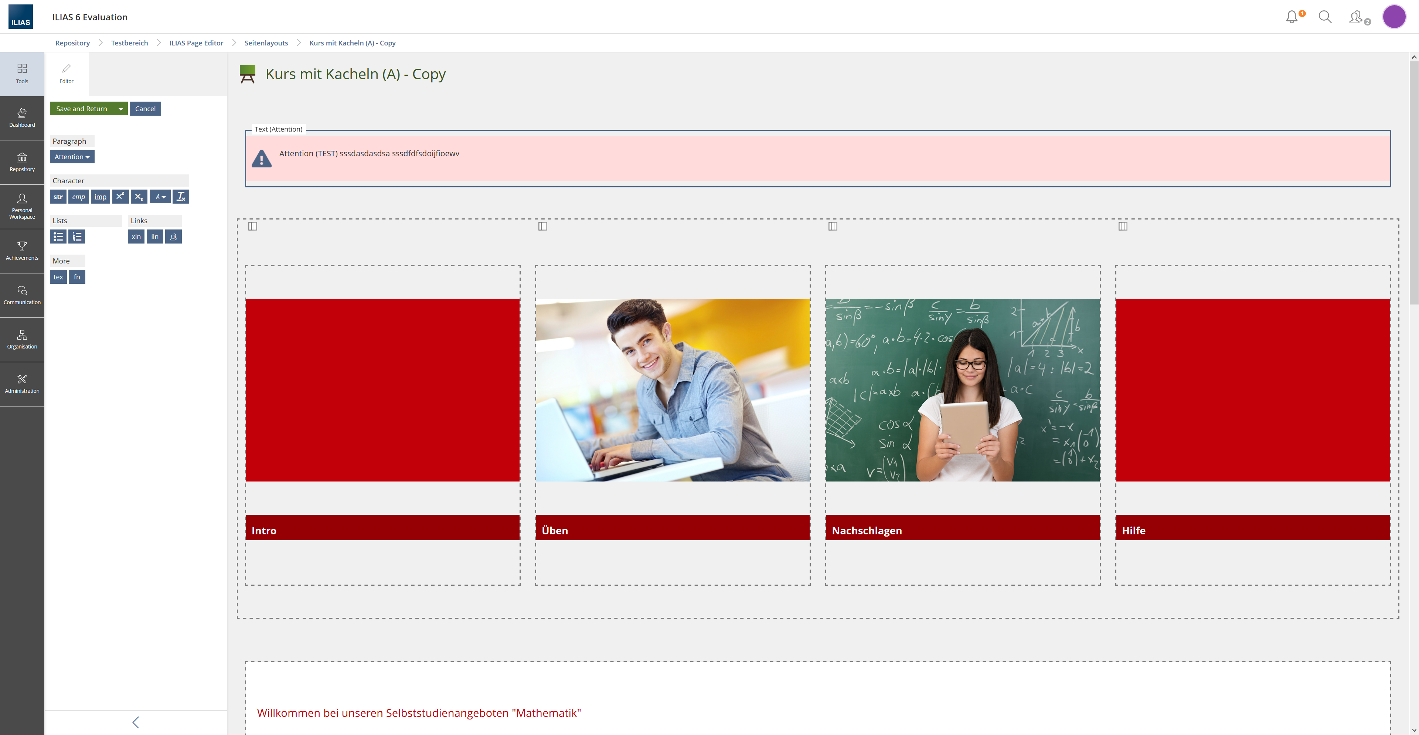
Task: Open the Attention paragraph style dropdown
Action: [x=72, y=157]
